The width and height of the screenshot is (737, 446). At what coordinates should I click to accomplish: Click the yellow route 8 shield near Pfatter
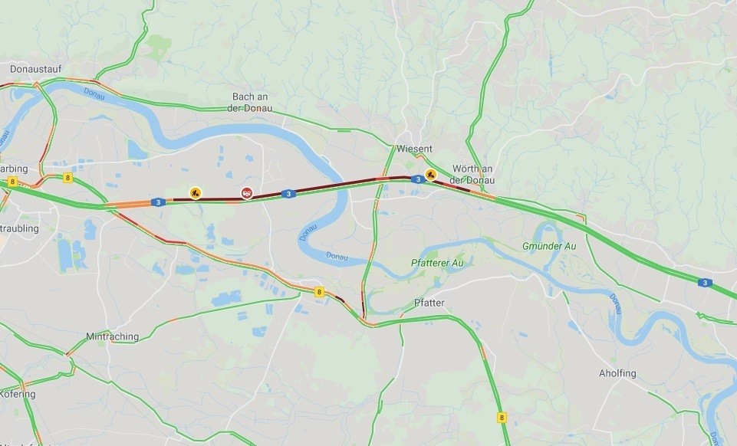pyautogui.click(x=320, y=292)
